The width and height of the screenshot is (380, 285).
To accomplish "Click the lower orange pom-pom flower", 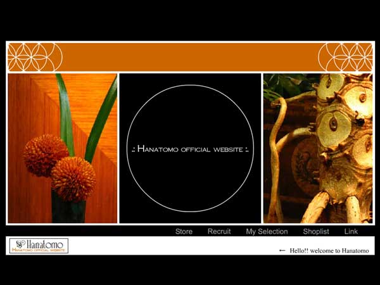I will [x=73, y=179].
